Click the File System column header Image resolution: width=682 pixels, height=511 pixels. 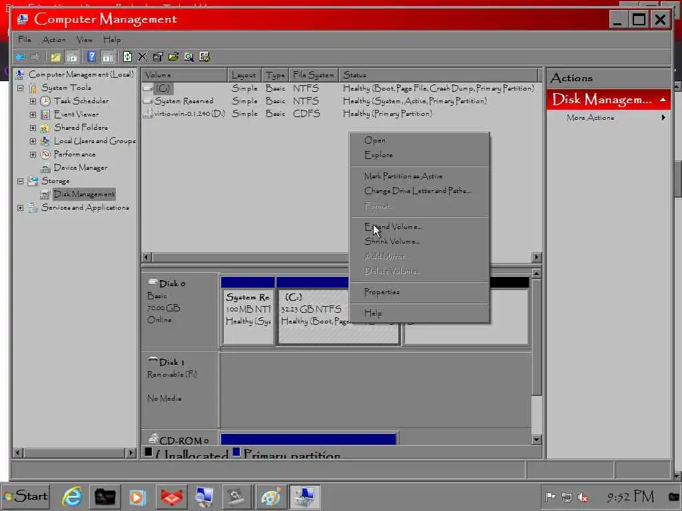pyautogui.click(x=314, y=75)
